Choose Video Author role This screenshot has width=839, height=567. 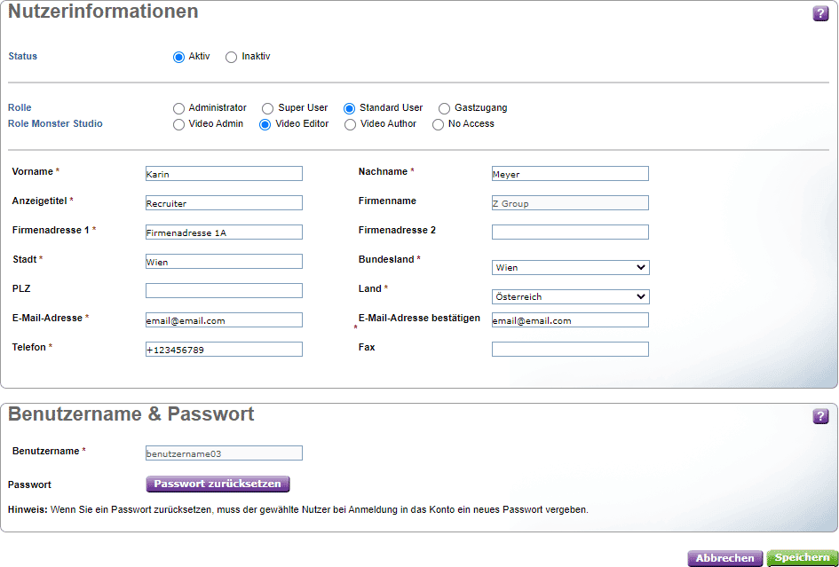[351, 125]
